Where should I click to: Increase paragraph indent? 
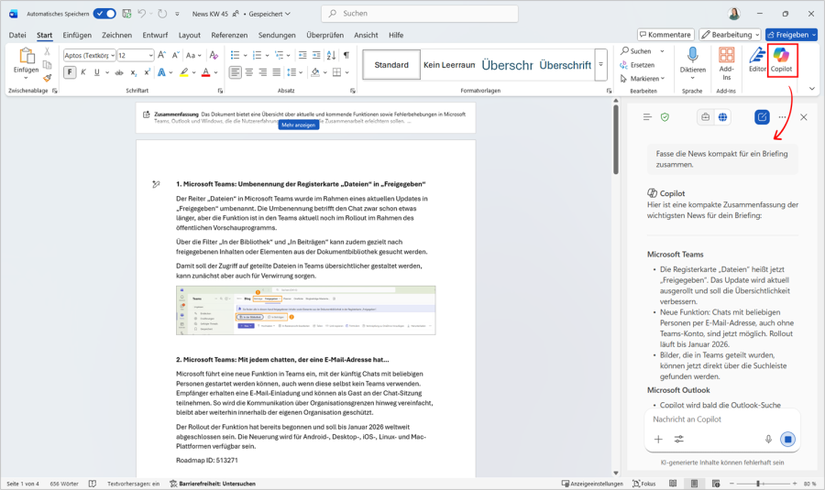click(x=316, y=55)
